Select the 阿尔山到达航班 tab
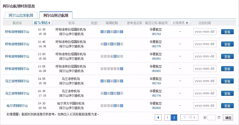The image size is (239, 125). pyautogui.click(x=56, y=15)
